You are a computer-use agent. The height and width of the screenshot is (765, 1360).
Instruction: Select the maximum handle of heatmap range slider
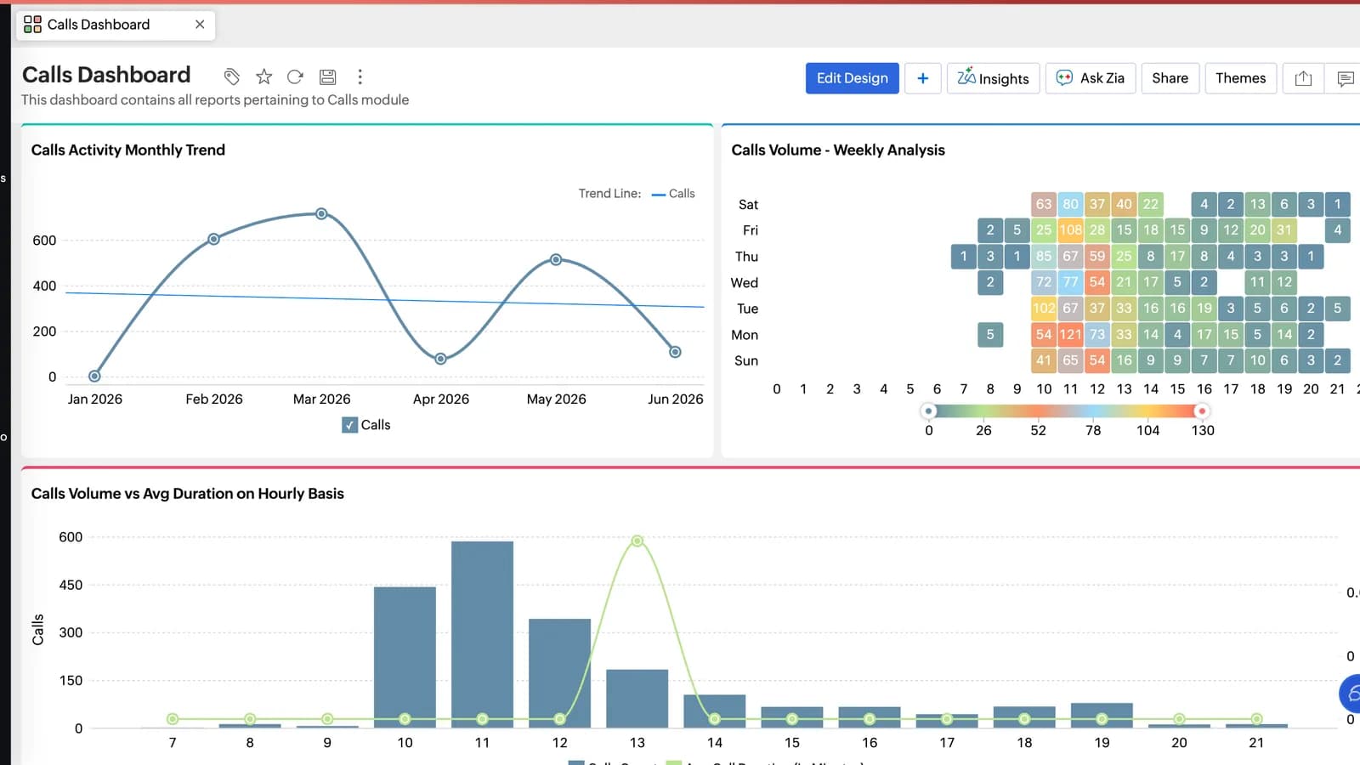[1202, 411]
